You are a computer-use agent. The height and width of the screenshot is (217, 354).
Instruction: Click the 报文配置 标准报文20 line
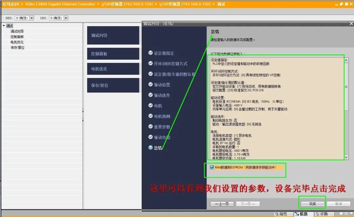pos(238,90)
